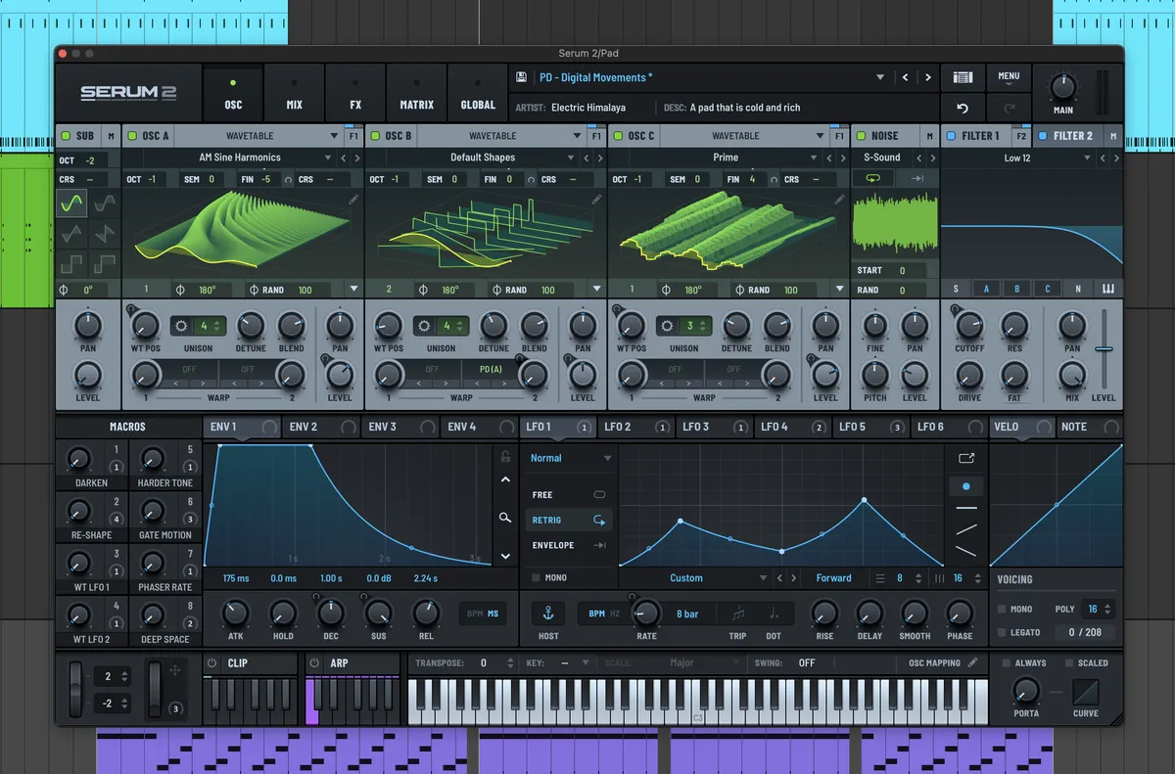Open the MENU button
Screen dimensions: 1175x774
pos(1009,77)
